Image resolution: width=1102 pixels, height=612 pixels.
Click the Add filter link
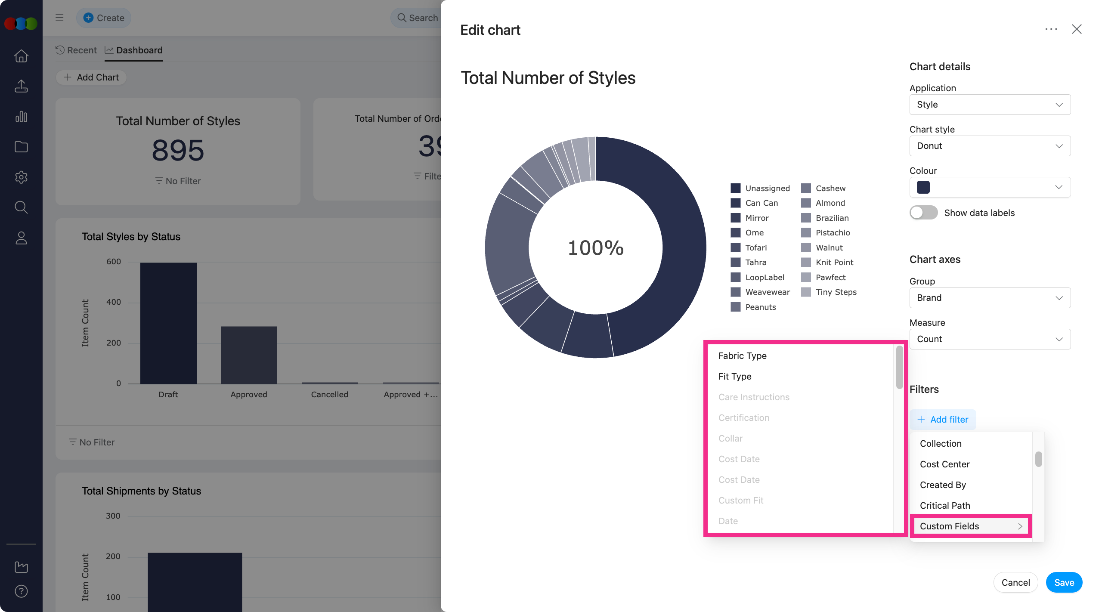[x=943, y=419]
